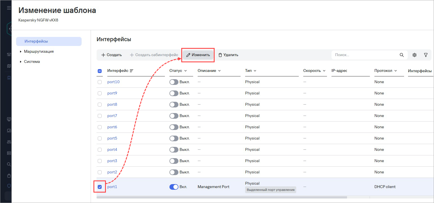434x203 pixels.
Task: Click the Создать button
Action: point(112,55)
